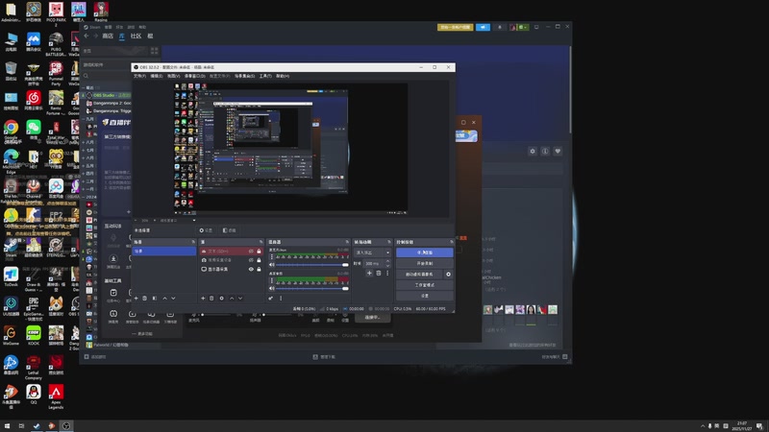769x432 pixels.
Task: Open Steam game info icon
Action: pos(545,152)
